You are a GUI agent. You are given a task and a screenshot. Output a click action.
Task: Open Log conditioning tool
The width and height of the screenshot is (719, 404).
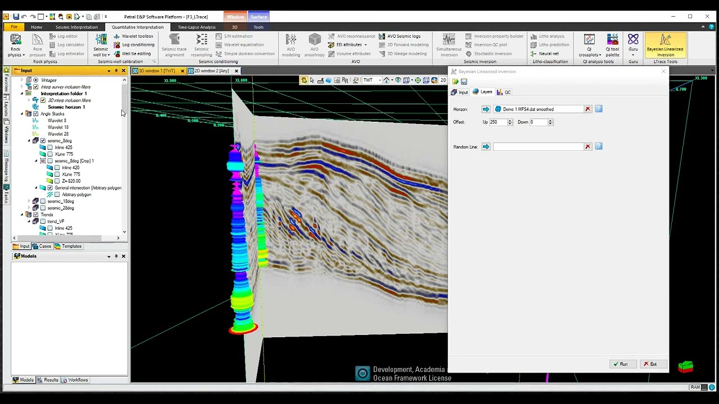coord(134,45)
